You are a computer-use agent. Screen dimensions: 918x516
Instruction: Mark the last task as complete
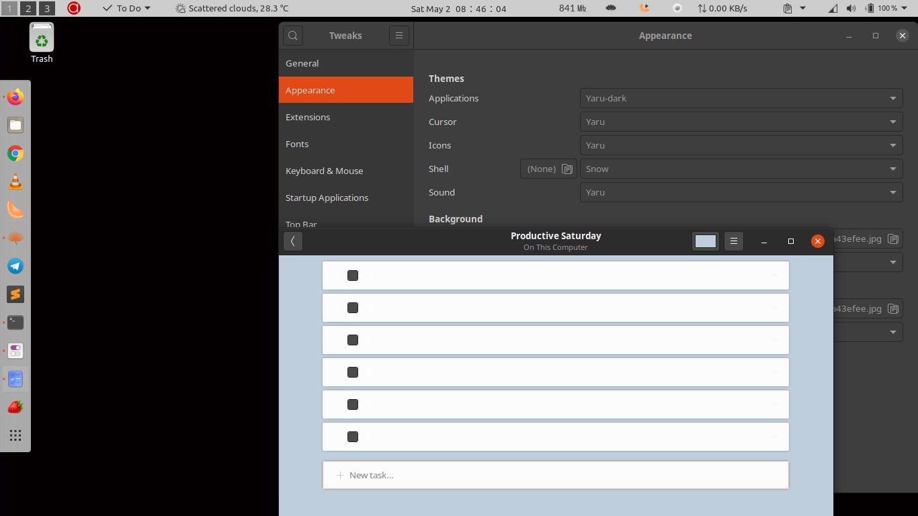pyautogui.click(x=352, y=436)
